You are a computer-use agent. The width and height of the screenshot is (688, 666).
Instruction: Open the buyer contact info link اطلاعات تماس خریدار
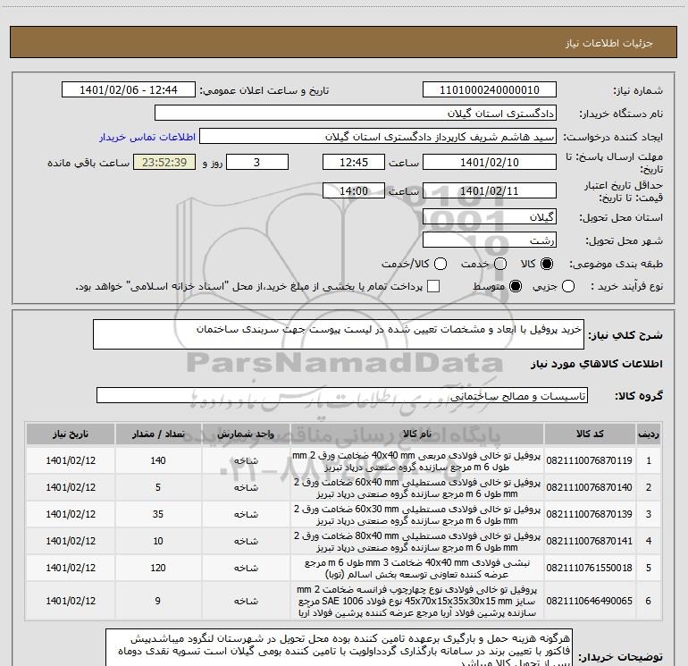click(x=147, y=137)
